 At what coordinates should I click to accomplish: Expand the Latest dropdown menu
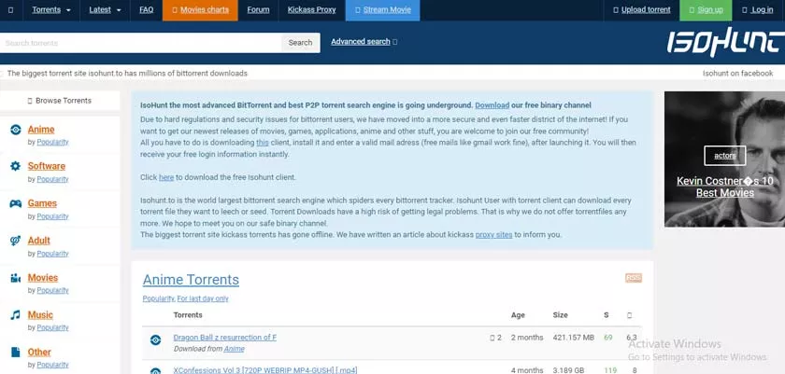[107, 10]
